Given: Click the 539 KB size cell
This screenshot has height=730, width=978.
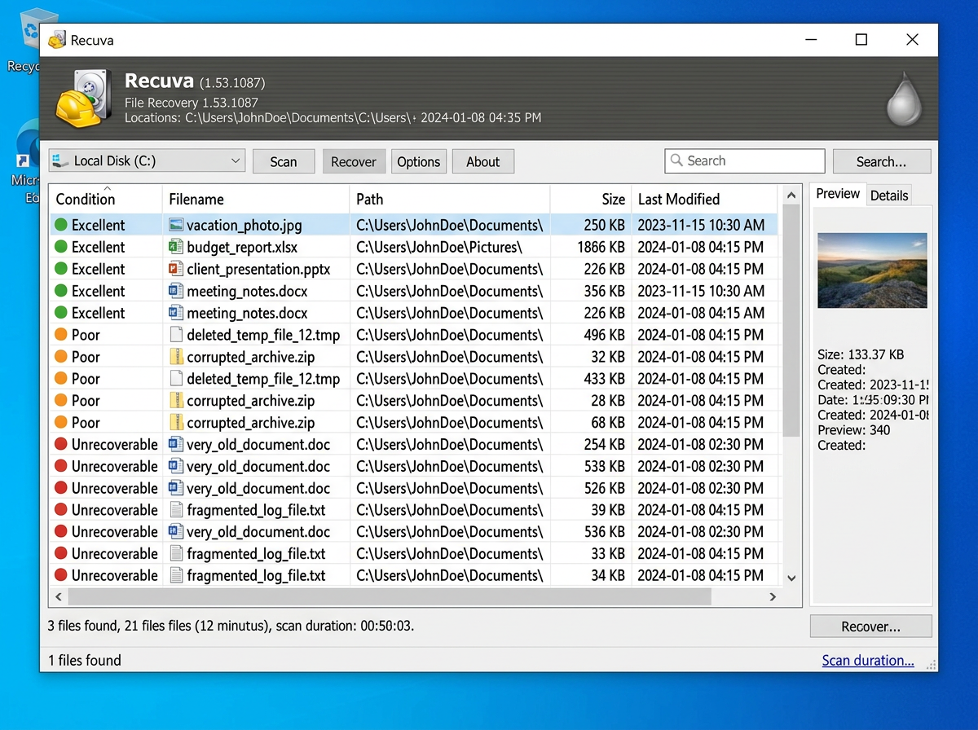Looking at the screenshot, I should [x=605, y=466].
